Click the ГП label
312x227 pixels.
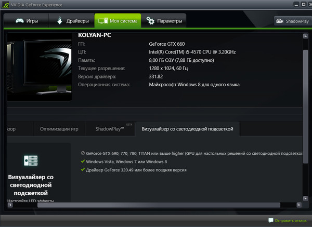[x=82, y=44]
